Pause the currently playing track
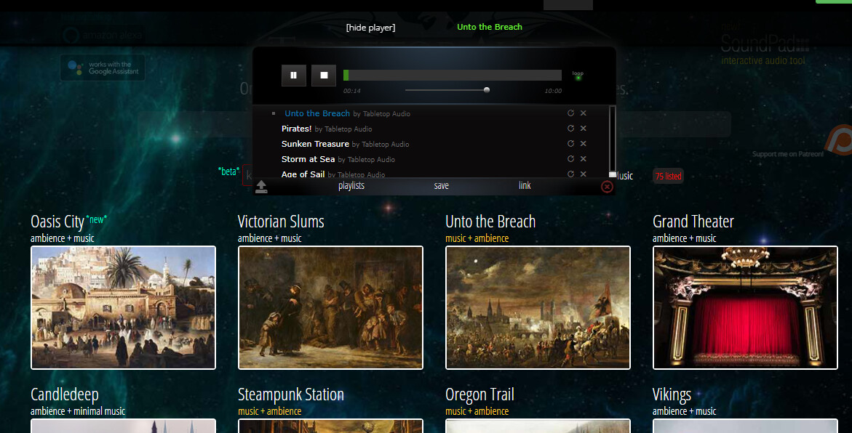Image resolution: width=852 pixels, height=433 pixels. point(293,76)
